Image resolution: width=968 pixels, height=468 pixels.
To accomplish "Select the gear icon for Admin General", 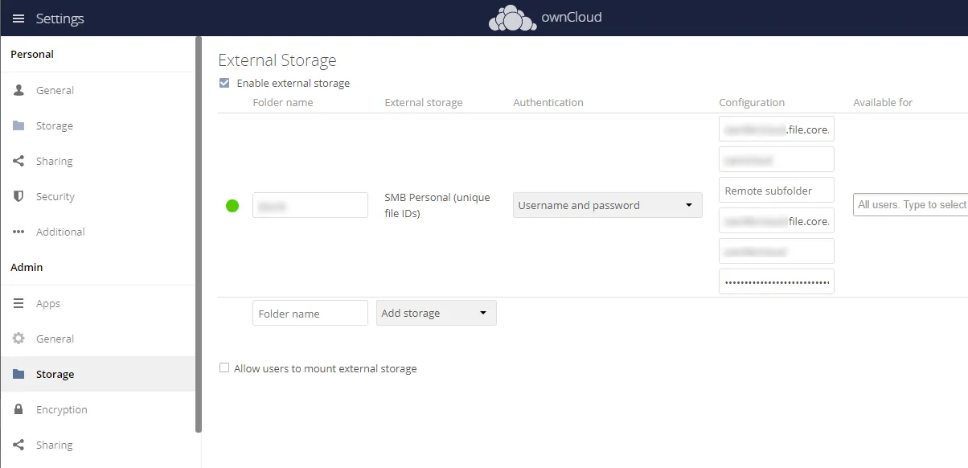I will point(19,339).
